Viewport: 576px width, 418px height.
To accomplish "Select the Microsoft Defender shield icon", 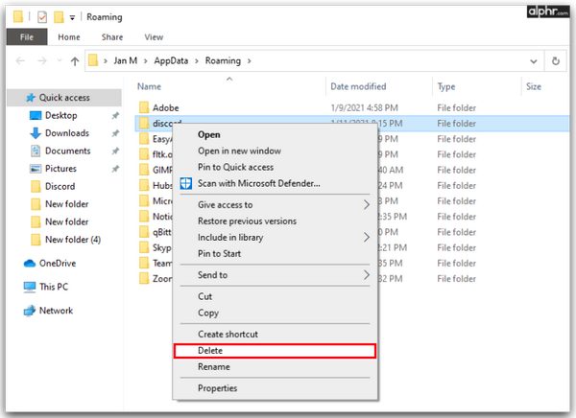I will point(186,183).
